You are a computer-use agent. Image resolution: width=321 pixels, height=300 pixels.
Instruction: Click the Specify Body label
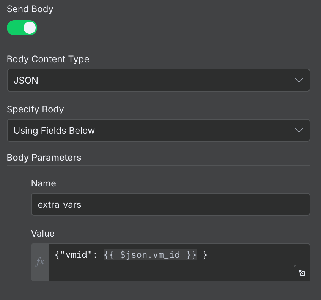(x=35, y=109)
